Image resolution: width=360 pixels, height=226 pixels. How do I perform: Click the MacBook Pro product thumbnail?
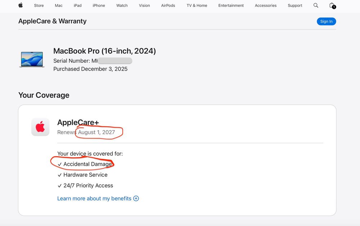click(x=32, y=59)
